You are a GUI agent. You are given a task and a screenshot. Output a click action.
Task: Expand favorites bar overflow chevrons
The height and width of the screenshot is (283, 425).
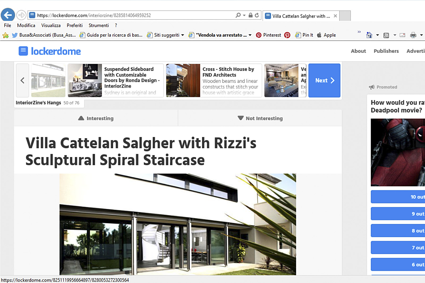(359, 32)
